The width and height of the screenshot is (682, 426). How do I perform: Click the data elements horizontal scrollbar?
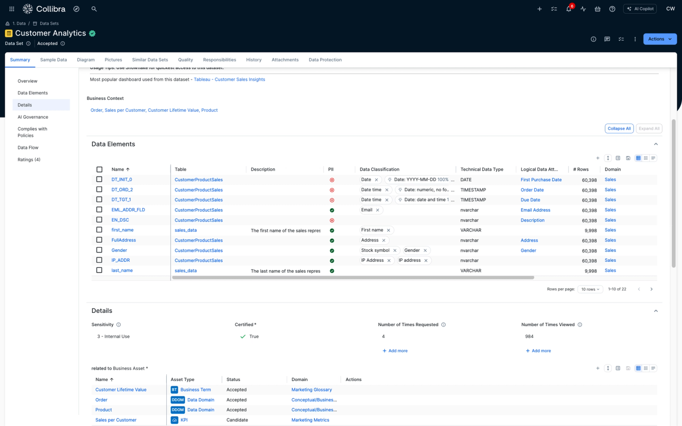point(353,278)
